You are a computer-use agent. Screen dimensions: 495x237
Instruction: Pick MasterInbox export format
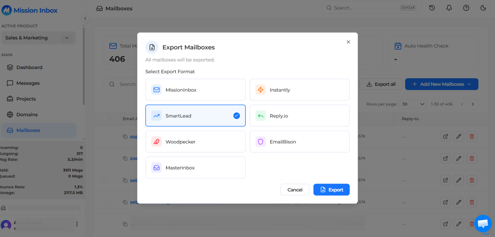(x=195, y=167)
